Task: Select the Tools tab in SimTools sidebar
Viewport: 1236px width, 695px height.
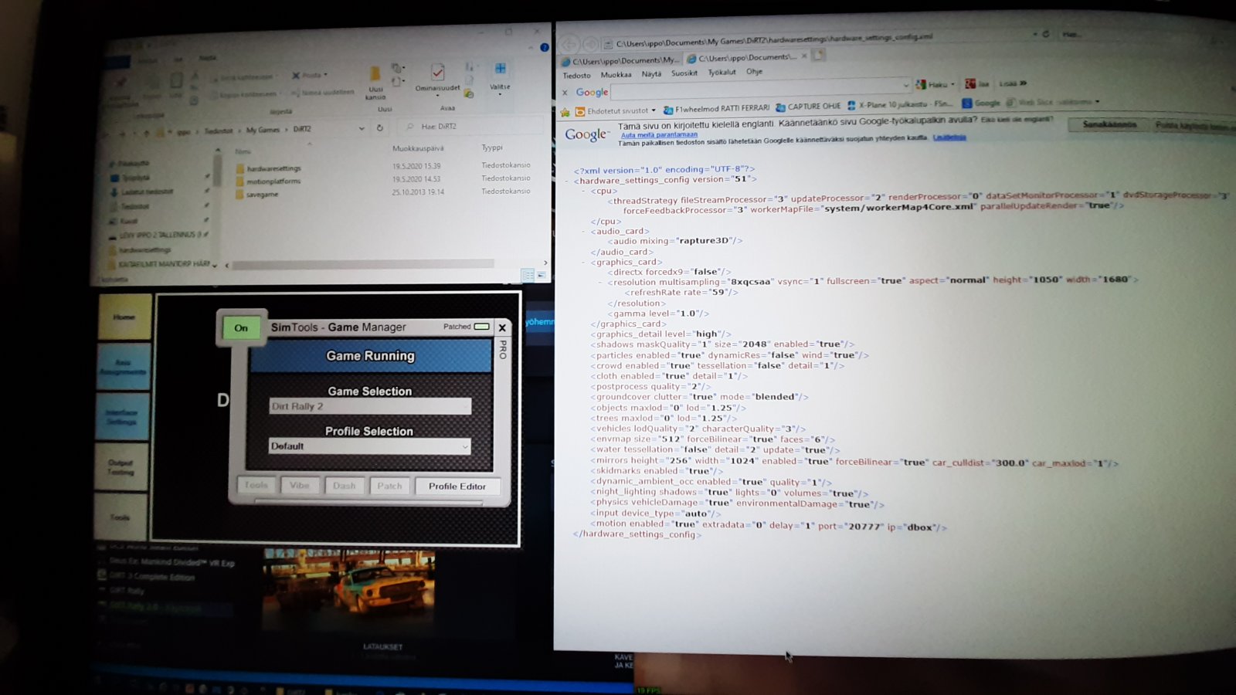Action: (x=121, y=517)
